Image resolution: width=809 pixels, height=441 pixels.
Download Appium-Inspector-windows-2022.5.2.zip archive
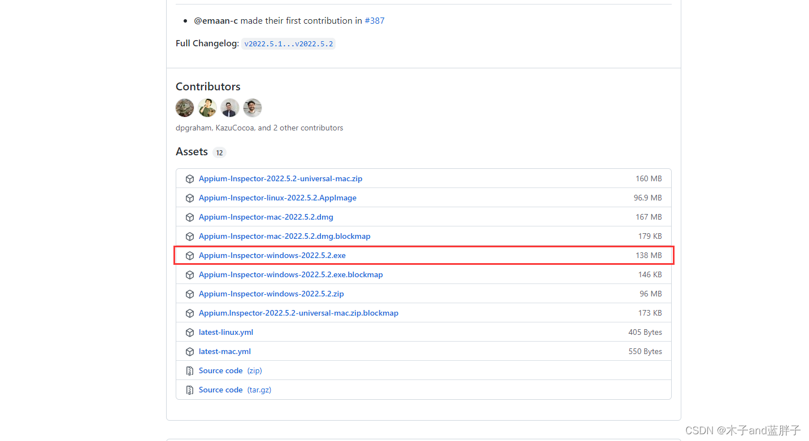click(x=271, y=294)
